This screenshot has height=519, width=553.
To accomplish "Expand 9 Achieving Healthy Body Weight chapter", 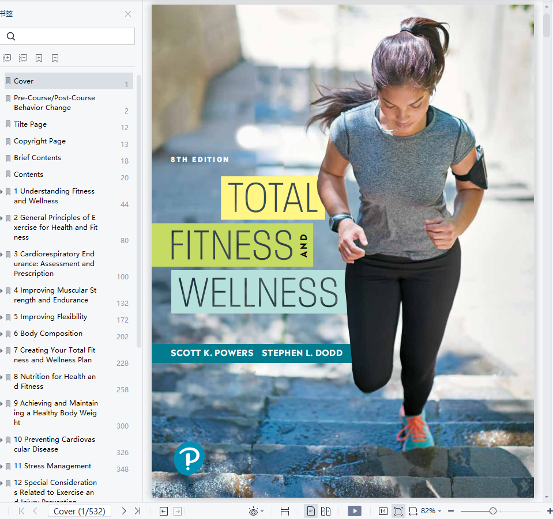I will pyautogui.click(x=1, y=403).
